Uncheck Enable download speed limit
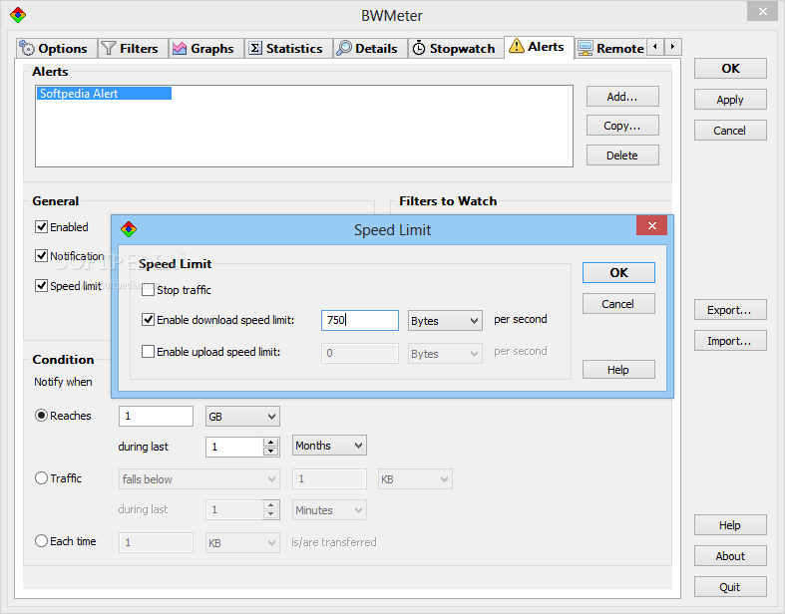The image size is (785, 614). [148, 320]
